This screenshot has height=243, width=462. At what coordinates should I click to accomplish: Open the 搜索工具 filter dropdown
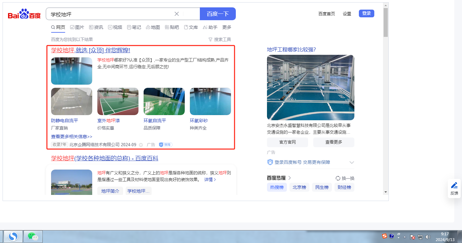coord(220,39)
